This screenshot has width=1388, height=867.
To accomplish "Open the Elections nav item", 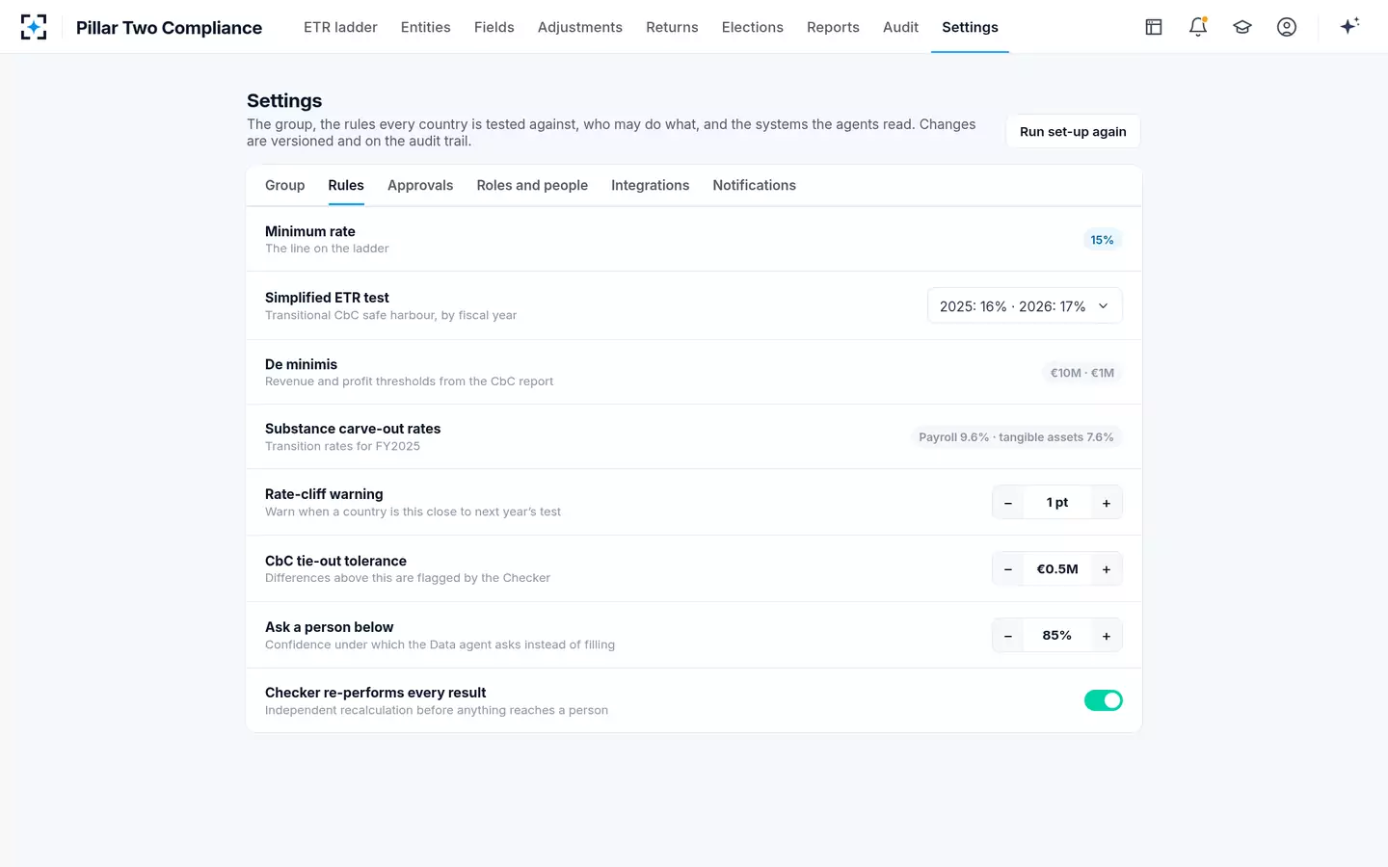I will click(752, 27).
